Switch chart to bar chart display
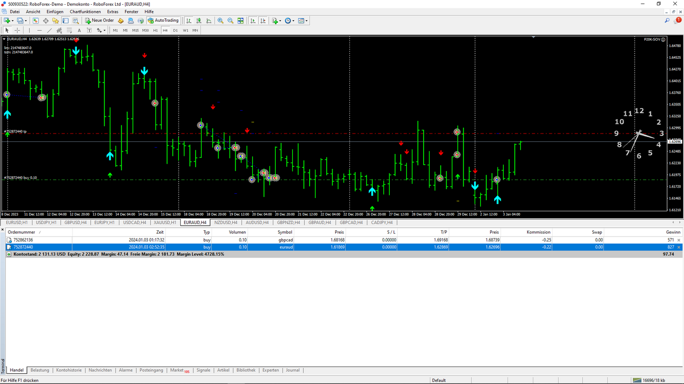The width and height of the screenshot is (684, 384). [x=189, y=21]
